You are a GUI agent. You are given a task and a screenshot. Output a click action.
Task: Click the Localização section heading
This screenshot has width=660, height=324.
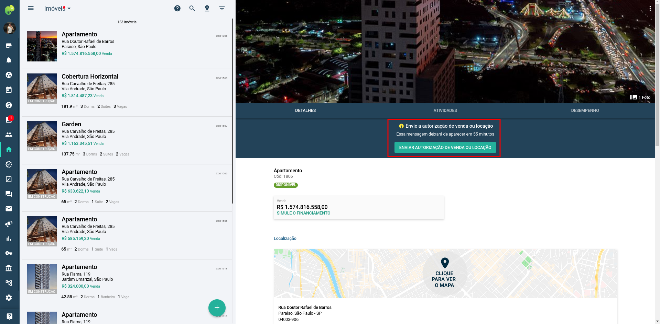285,239
